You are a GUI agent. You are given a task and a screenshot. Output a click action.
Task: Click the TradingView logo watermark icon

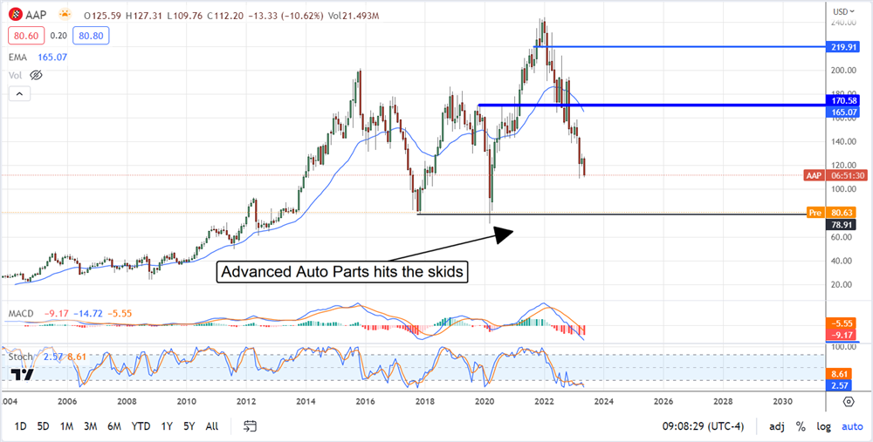point(23,375)
